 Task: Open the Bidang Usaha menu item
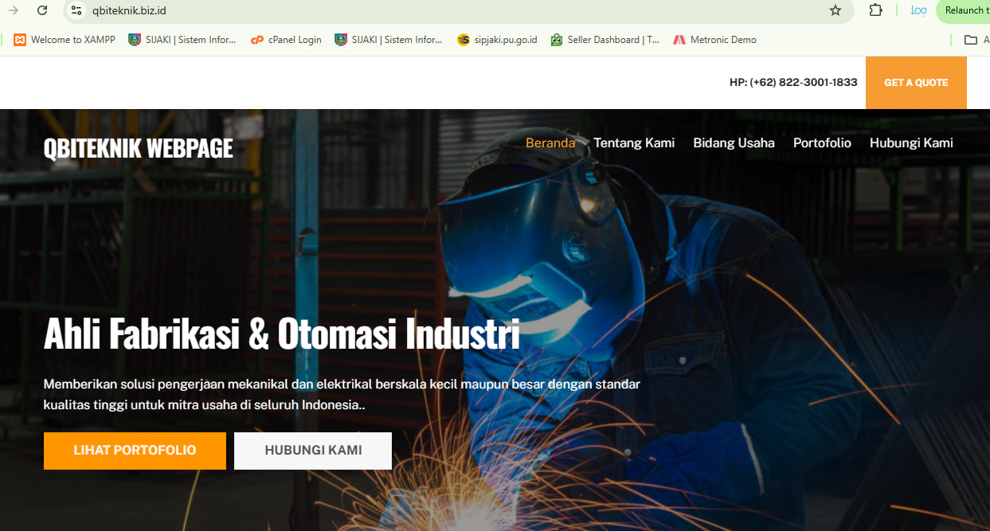click(x=734, y=143)
